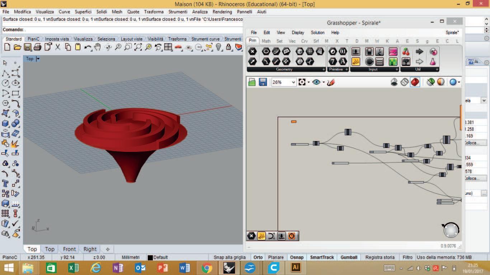Click the four viewports layout icon

168,47
